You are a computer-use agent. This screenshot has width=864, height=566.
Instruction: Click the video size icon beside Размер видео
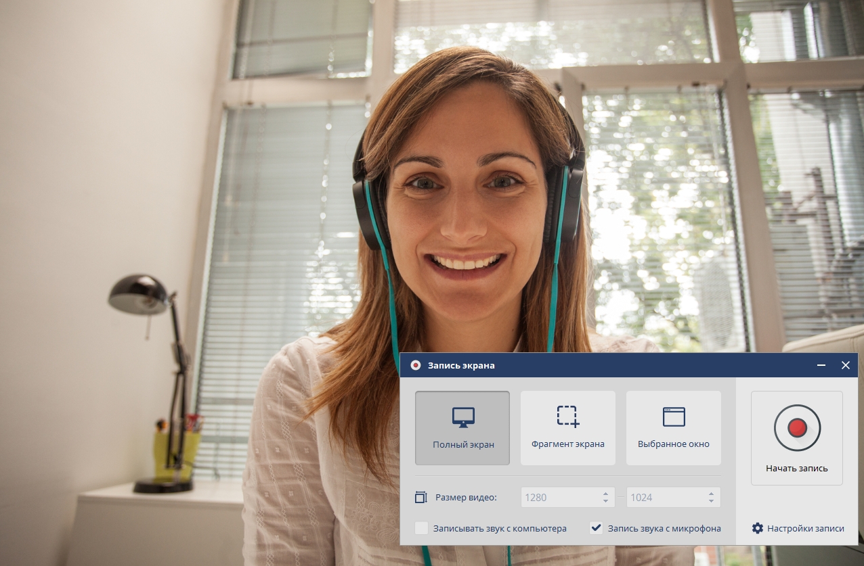420,498
